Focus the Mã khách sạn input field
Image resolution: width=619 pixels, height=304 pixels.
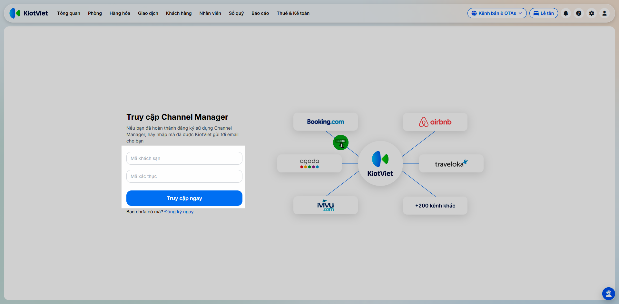[184, 158]
